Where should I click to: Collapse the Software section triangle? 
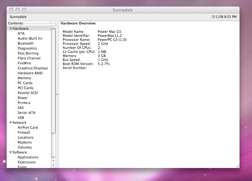click(x=11, y=152)
